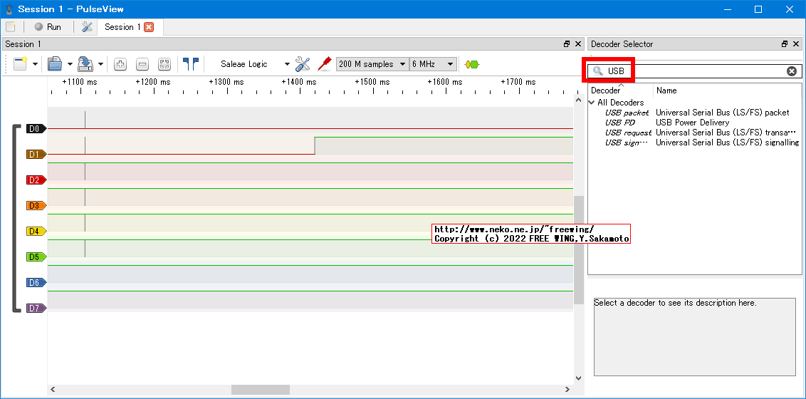
Task: Expand the open file dropdown arrow
Action: [x=69, y=64]
